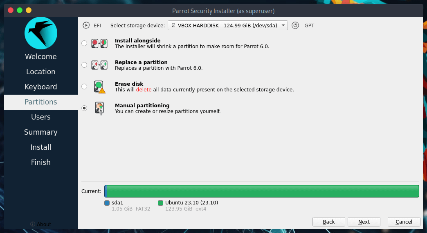Open the Keyboard step in sidebar
The height and width of the screenshot is (233, 427).
click(41, 87)
